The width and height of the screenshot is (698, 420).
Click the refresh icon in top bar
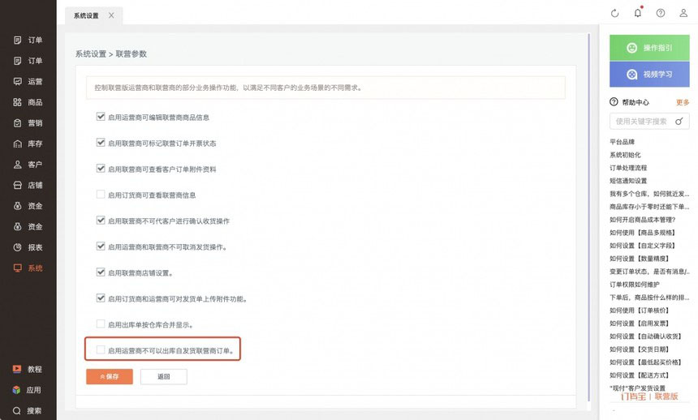coord(614,13)
